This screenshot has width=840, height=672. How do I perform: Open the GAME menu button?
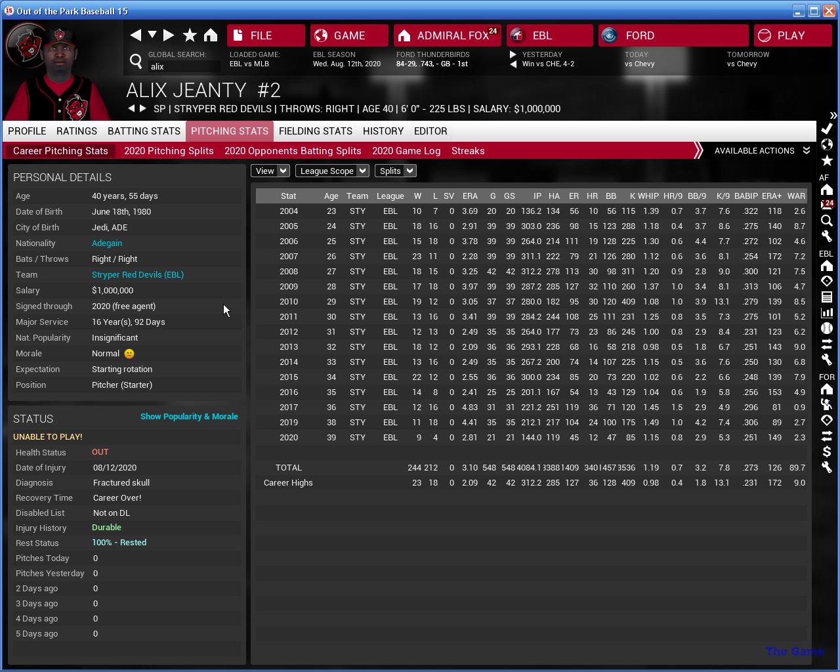tap(349, 35)
